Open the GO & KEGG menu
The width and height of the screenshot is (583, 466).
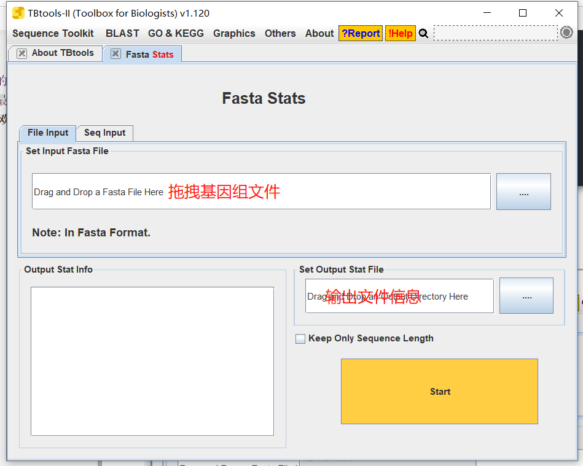pos(176,33)
